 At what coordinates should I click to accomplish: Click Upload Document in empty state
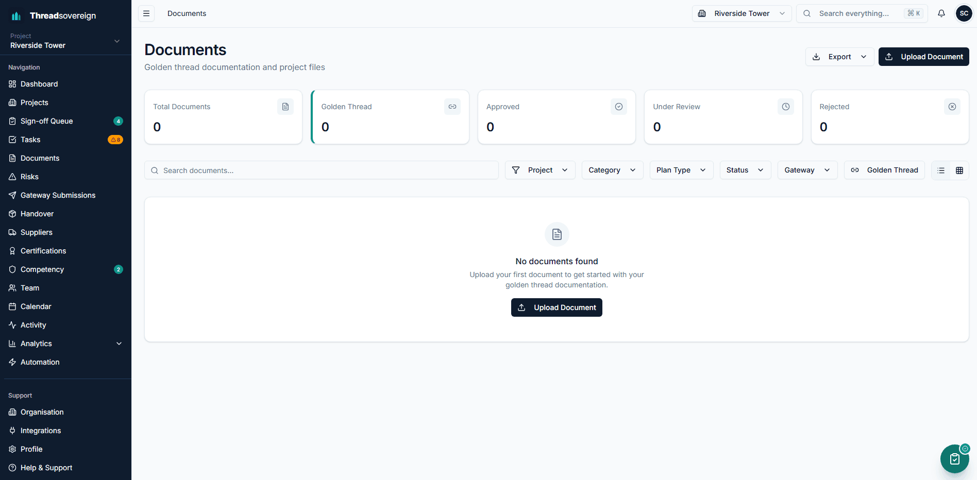click(x=557, y=307)
